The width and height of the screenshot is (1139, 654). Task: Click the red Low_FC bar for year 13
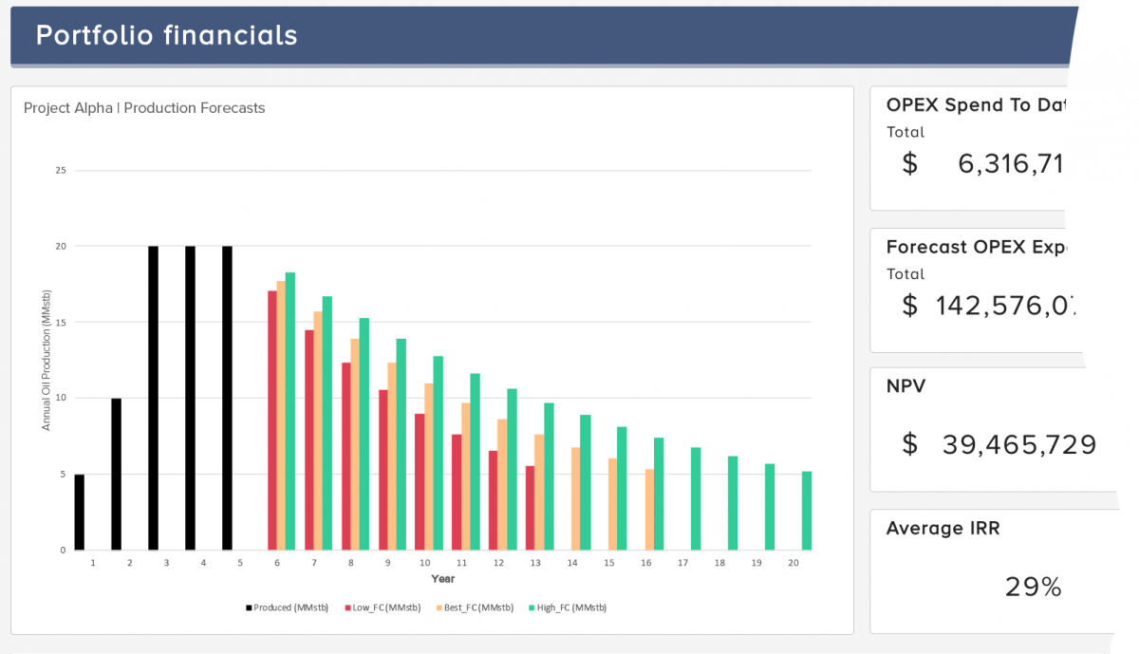click(x=530, y=509)
